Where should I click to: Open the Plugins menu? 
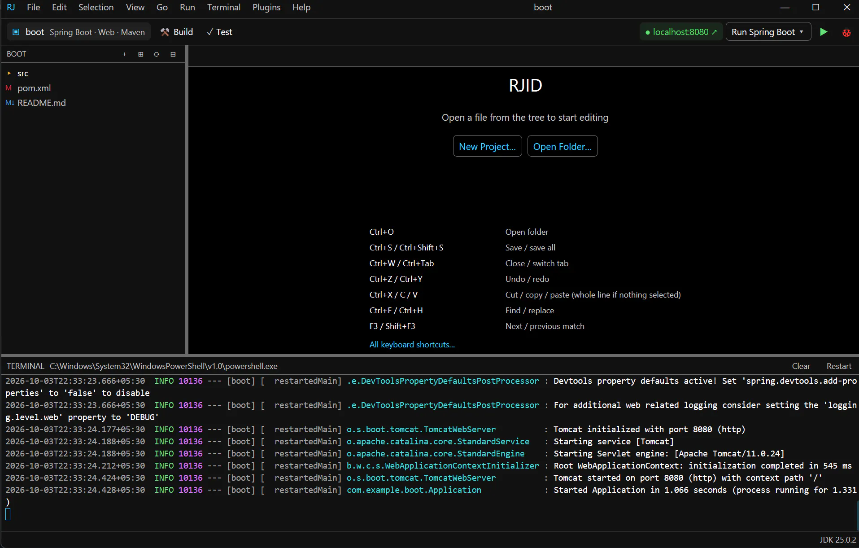pyautogui.click(x=266, y=7)
